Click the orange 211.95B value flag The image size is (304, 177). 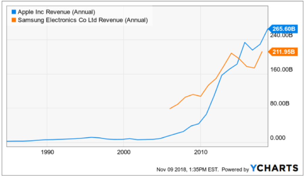[x=283, y=52]
